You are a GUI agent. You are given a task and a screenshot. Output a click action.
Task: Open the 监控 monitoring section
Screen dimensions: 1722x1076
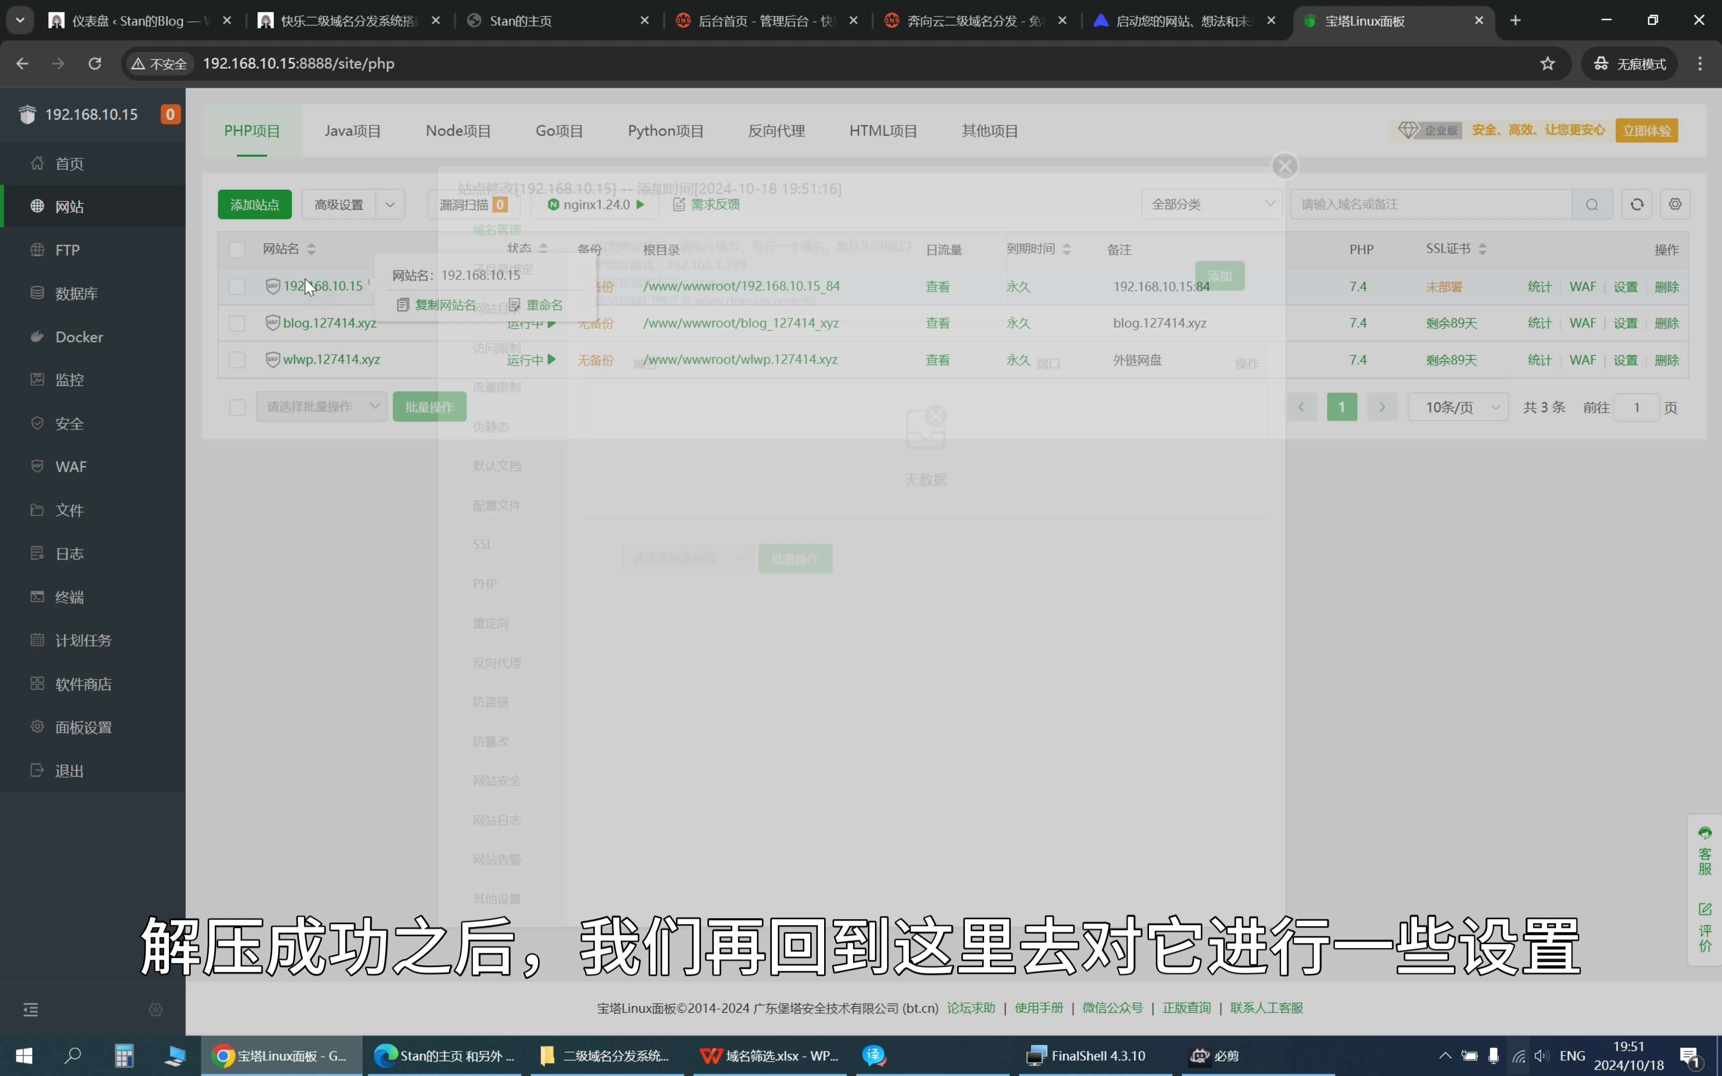click(69, 380)
